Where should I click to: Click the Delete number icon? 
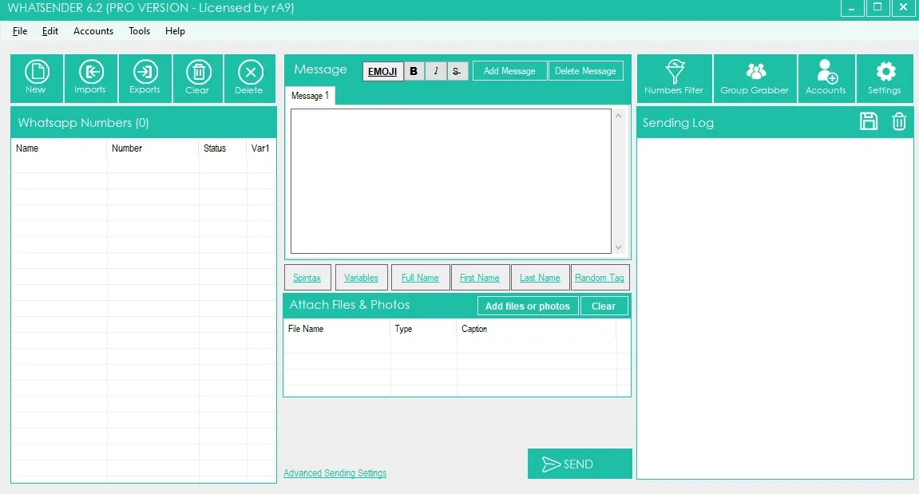[x=250, y=78]
